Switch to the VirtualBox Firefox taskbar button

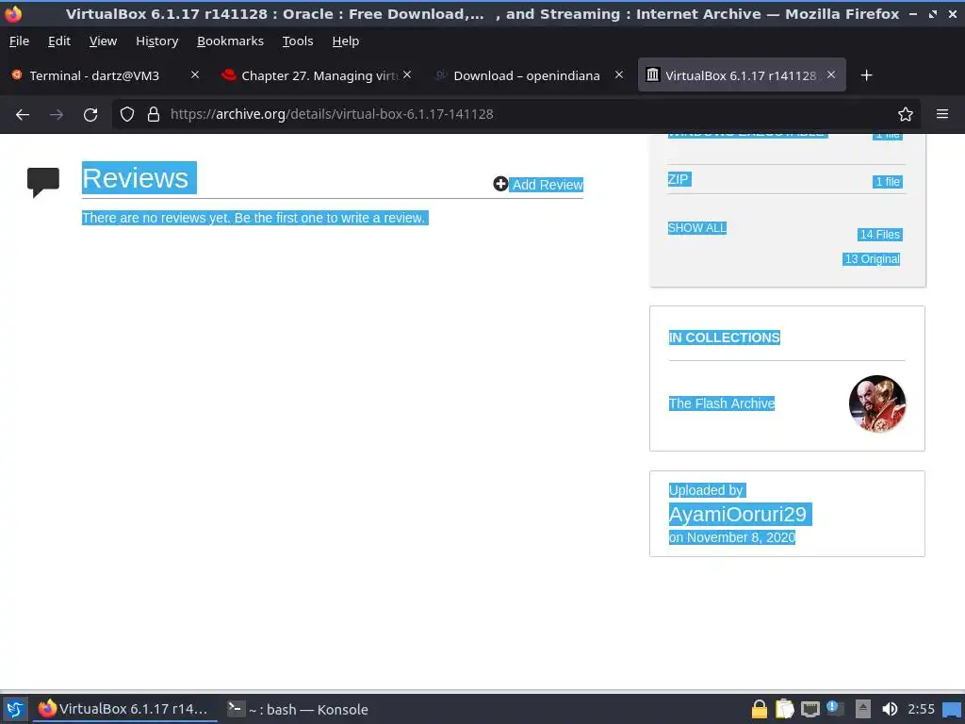[125, 709]
